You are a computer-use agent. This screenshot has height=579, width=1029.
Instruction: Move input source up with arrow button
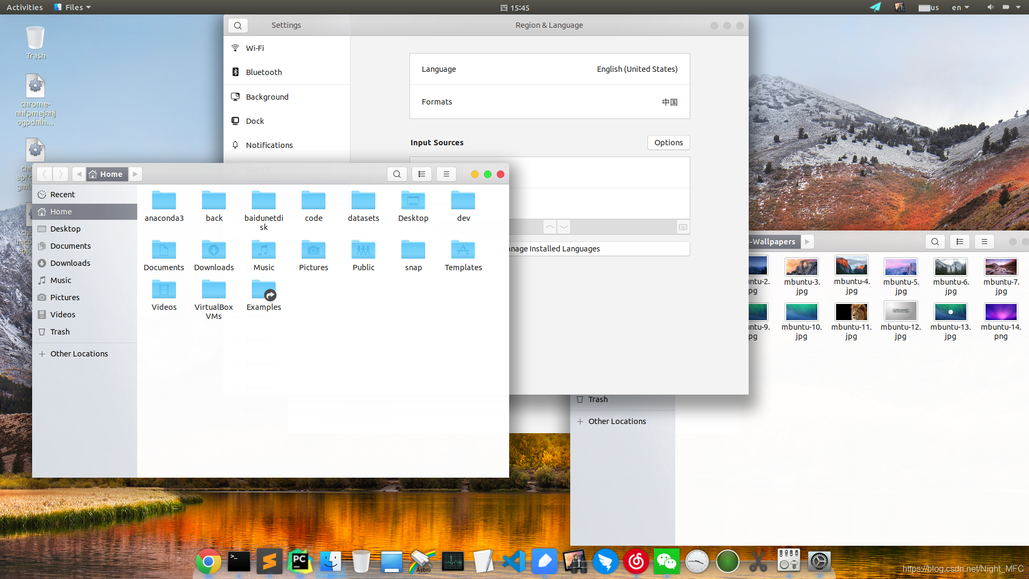click(x=550, y=227)
